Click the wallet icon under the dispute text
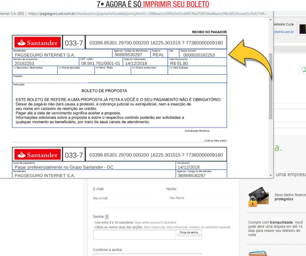306x256 pixels. click(256, 253)
